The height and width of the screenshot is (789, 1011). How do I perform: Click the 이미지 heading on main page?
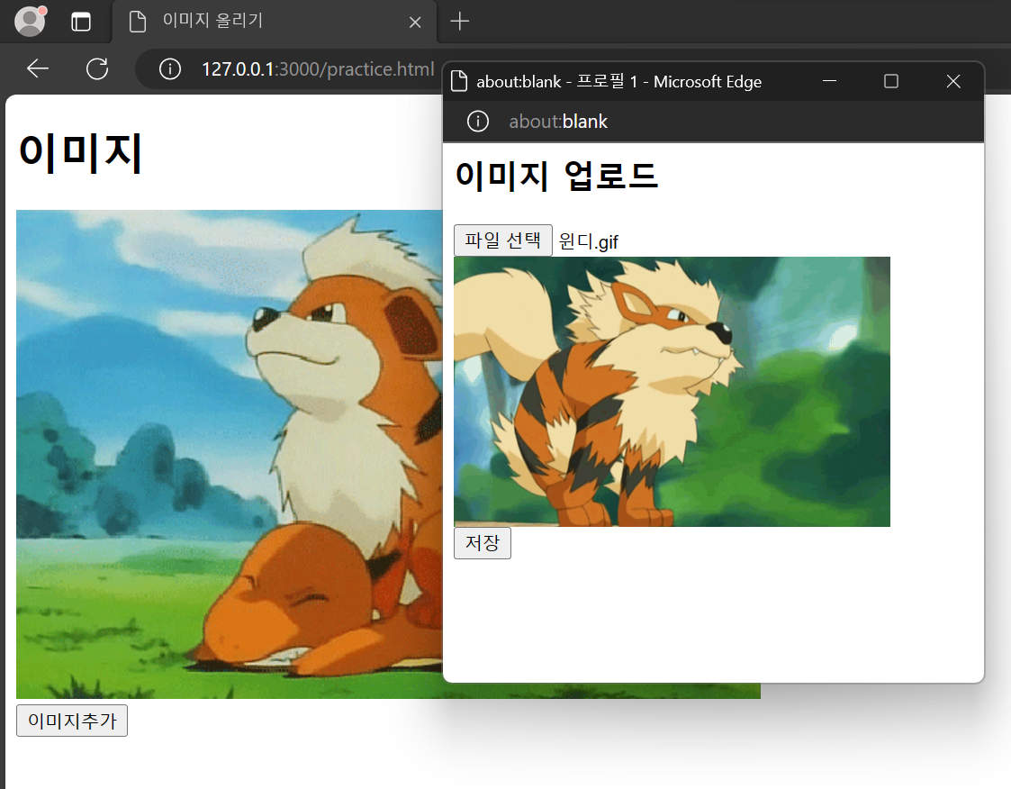81,153
